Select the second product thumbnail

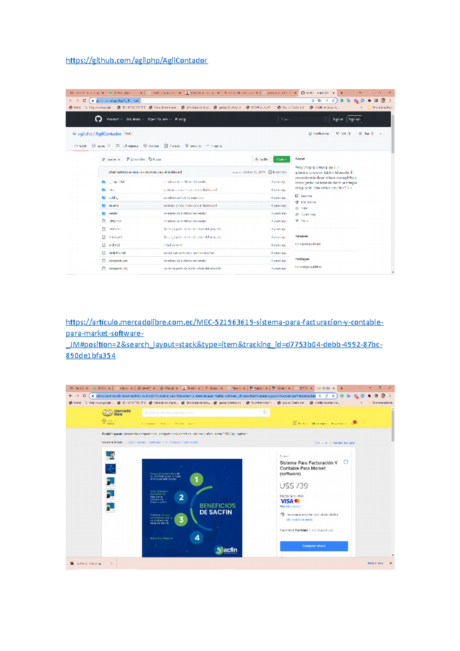(x=110, y=469)
